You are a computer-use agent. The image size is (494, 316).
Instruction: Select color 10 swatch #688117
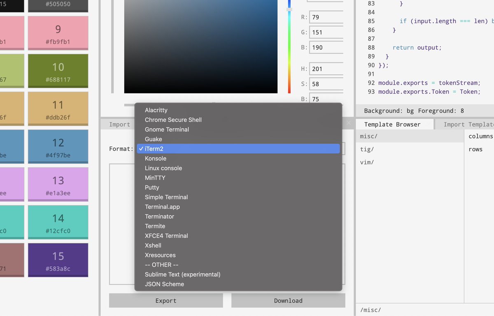[58, 71]
